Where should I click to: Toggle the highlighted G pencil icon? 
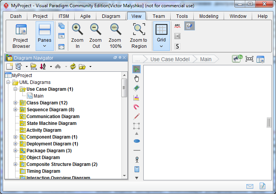click(190, 26)
